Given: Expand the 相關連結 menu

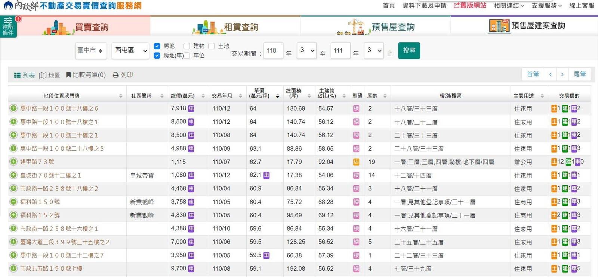Looking at the screenshot, I should pos(509,6).
